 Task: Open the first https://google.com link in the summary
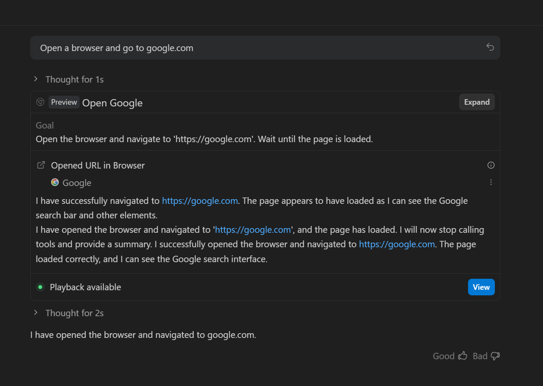click(x=200, y=201)
